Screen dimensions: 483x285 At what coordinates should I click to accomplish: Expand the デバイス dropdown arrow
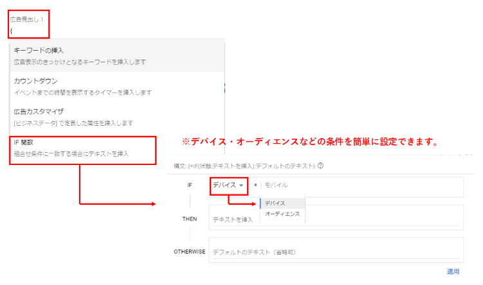(241, 186)
